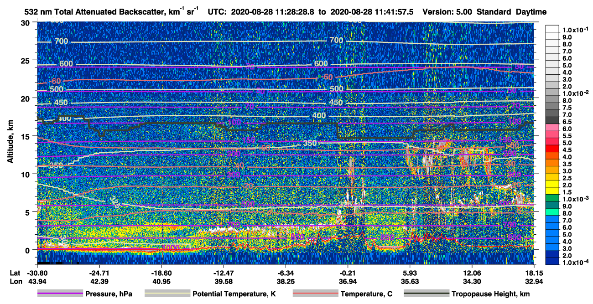Click the latitude value '-24.71'
This screenshot has width=593, height=304.
click(99, 273)
